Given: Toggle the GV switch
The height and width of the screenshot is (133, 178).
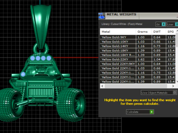Looking at the screenshot, I should [164, 24].
